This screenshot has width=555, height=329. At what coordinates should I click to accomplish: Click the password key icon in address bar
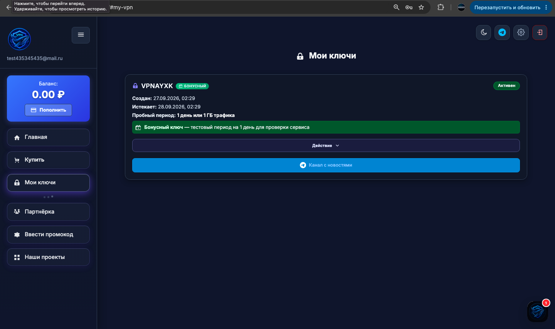tap(409, 7)
